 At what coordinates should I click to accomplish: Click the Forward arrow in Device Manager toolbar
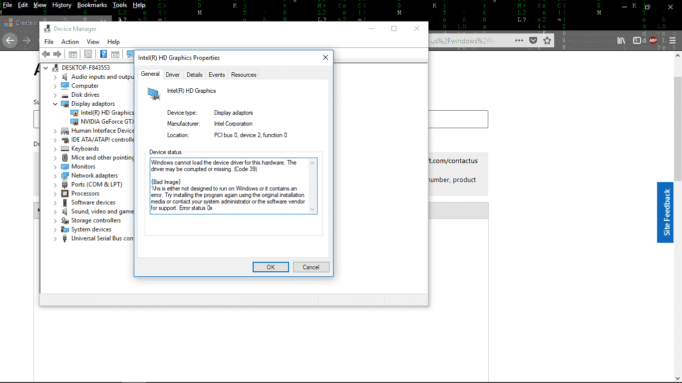[x=57, y=54]
